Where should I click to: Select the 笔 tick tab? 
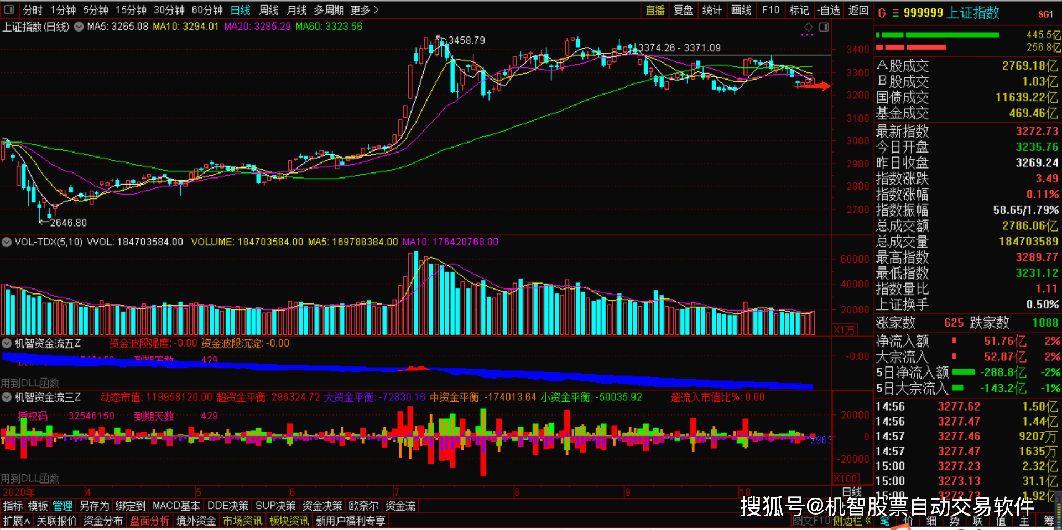point(885,521)
